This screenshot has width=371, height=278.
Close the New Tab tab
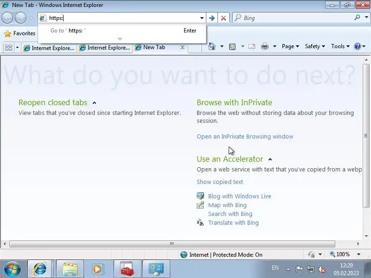coord(182,47)
